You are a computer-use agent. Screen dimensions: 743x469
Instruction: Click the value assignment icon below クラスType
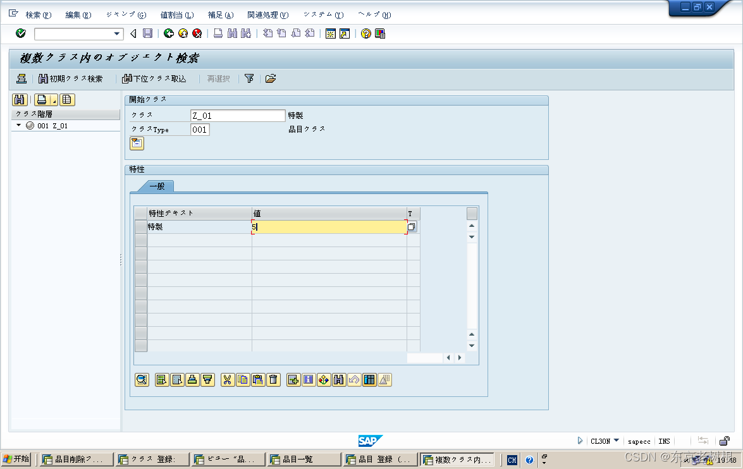point(137,143)
